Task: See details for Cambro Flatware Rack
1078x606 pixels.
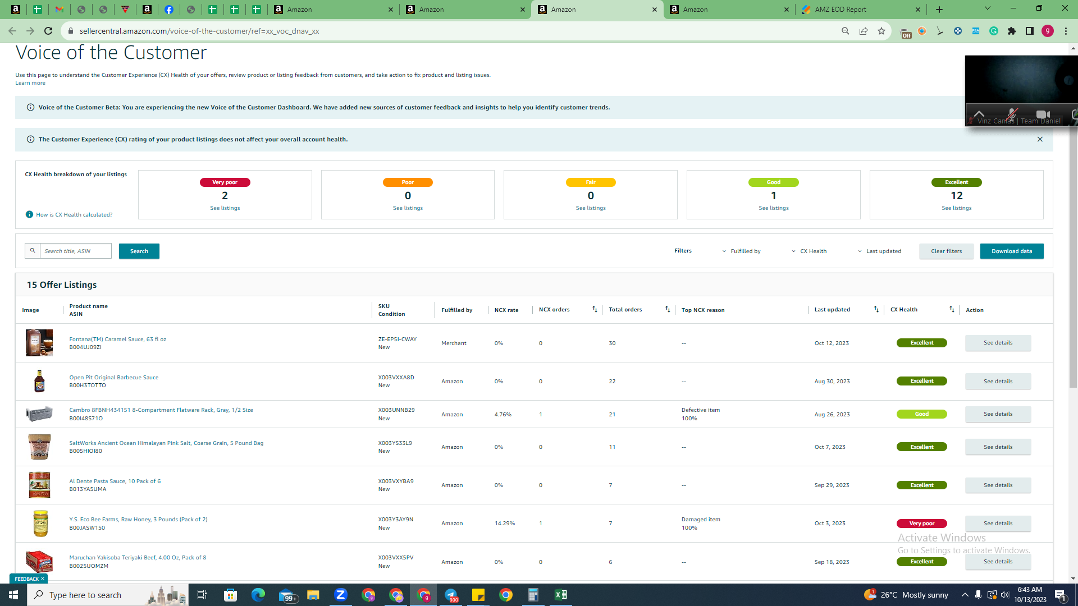Action: (998, 414)
